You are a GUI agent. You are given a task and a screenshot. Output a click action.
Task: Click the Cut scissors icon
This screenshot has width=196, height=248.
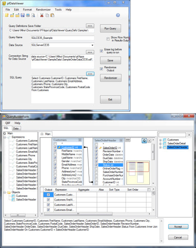(42, 15)
